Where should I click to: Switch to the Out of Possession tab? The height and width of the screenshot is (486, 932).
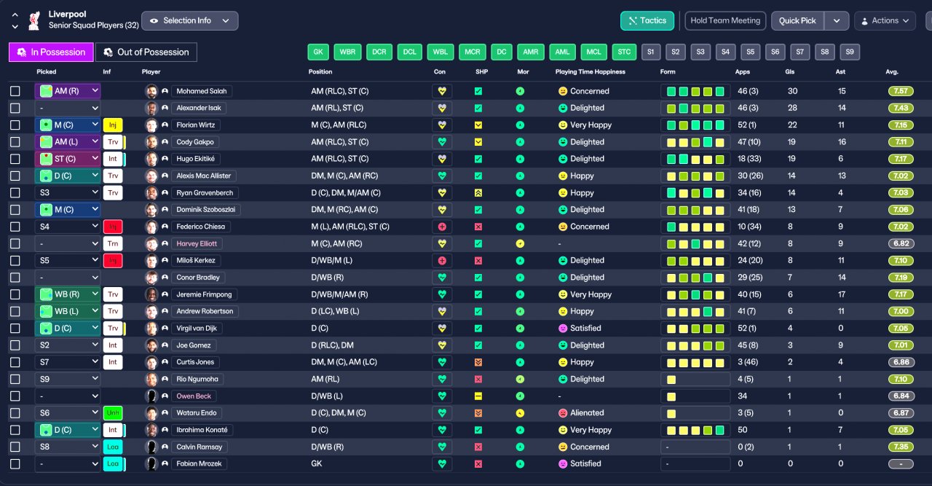pyautogui.click(x=146, y=52)
